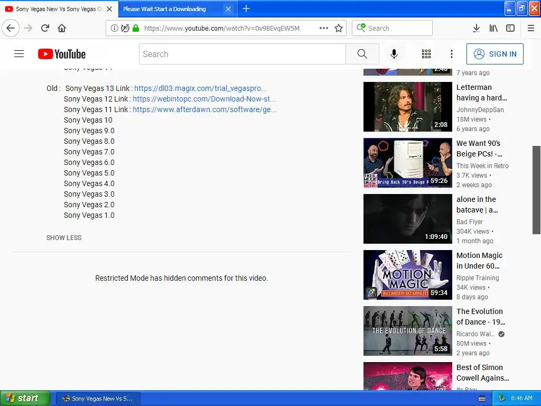The height and width of the screenshot is (406, 541).
Task: Show site information icon in address bar
Action: (x=115, y=28)
